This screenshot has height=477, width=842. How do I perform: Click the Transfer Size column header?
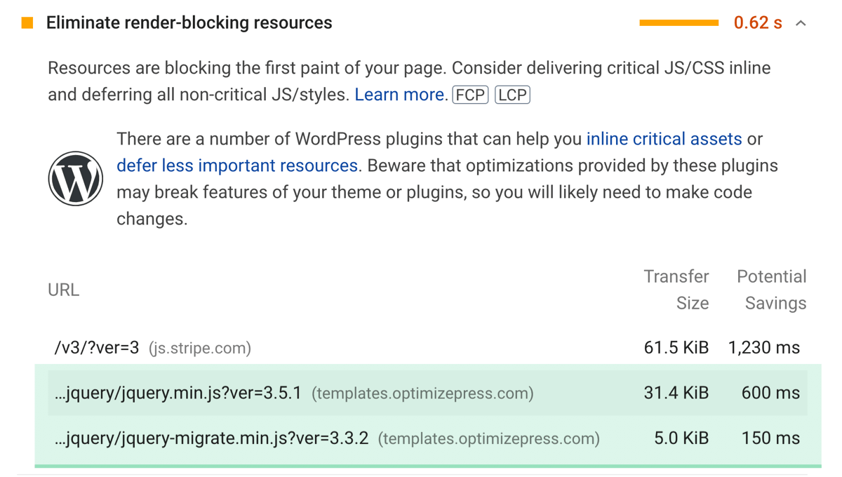(676, 290)
